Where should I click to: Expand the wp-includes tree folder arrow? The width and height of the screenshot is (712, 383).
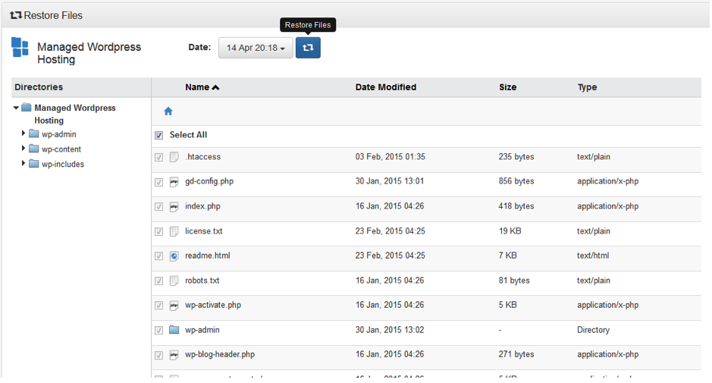pyautogui.click(x=24, y=164)
